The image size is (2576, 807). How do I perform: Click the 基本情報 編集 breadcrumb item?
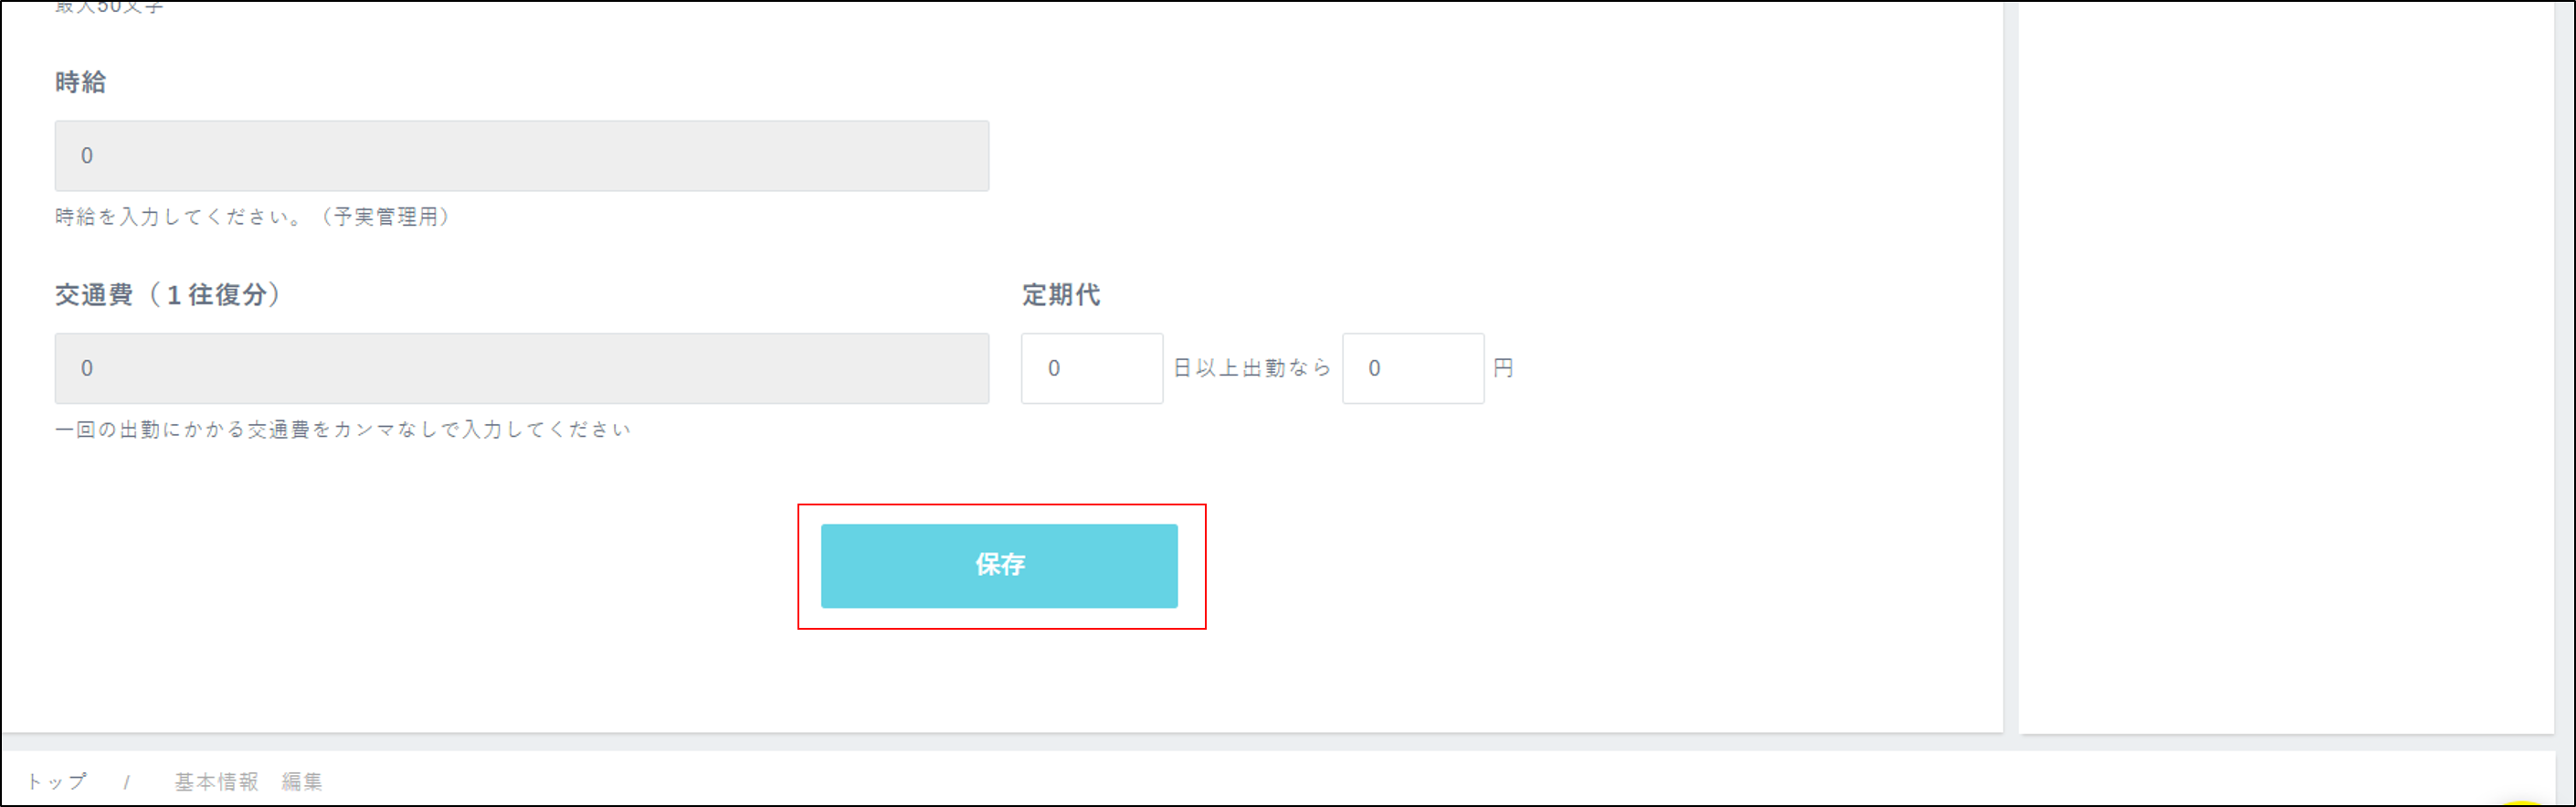(x=248, y=781)
